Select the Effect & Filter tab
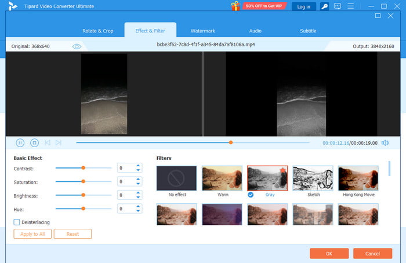The width and height of the screenshot is (406, 263). tap(150, 31)
